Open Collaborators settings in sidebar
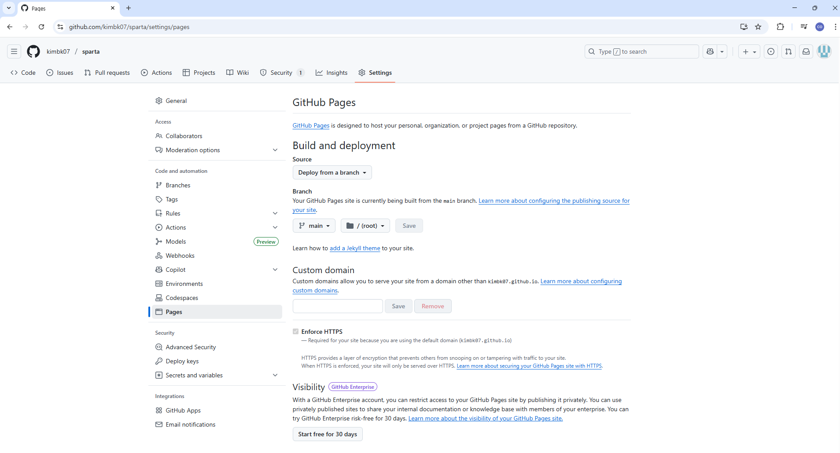840x453 pixels. 217,136
